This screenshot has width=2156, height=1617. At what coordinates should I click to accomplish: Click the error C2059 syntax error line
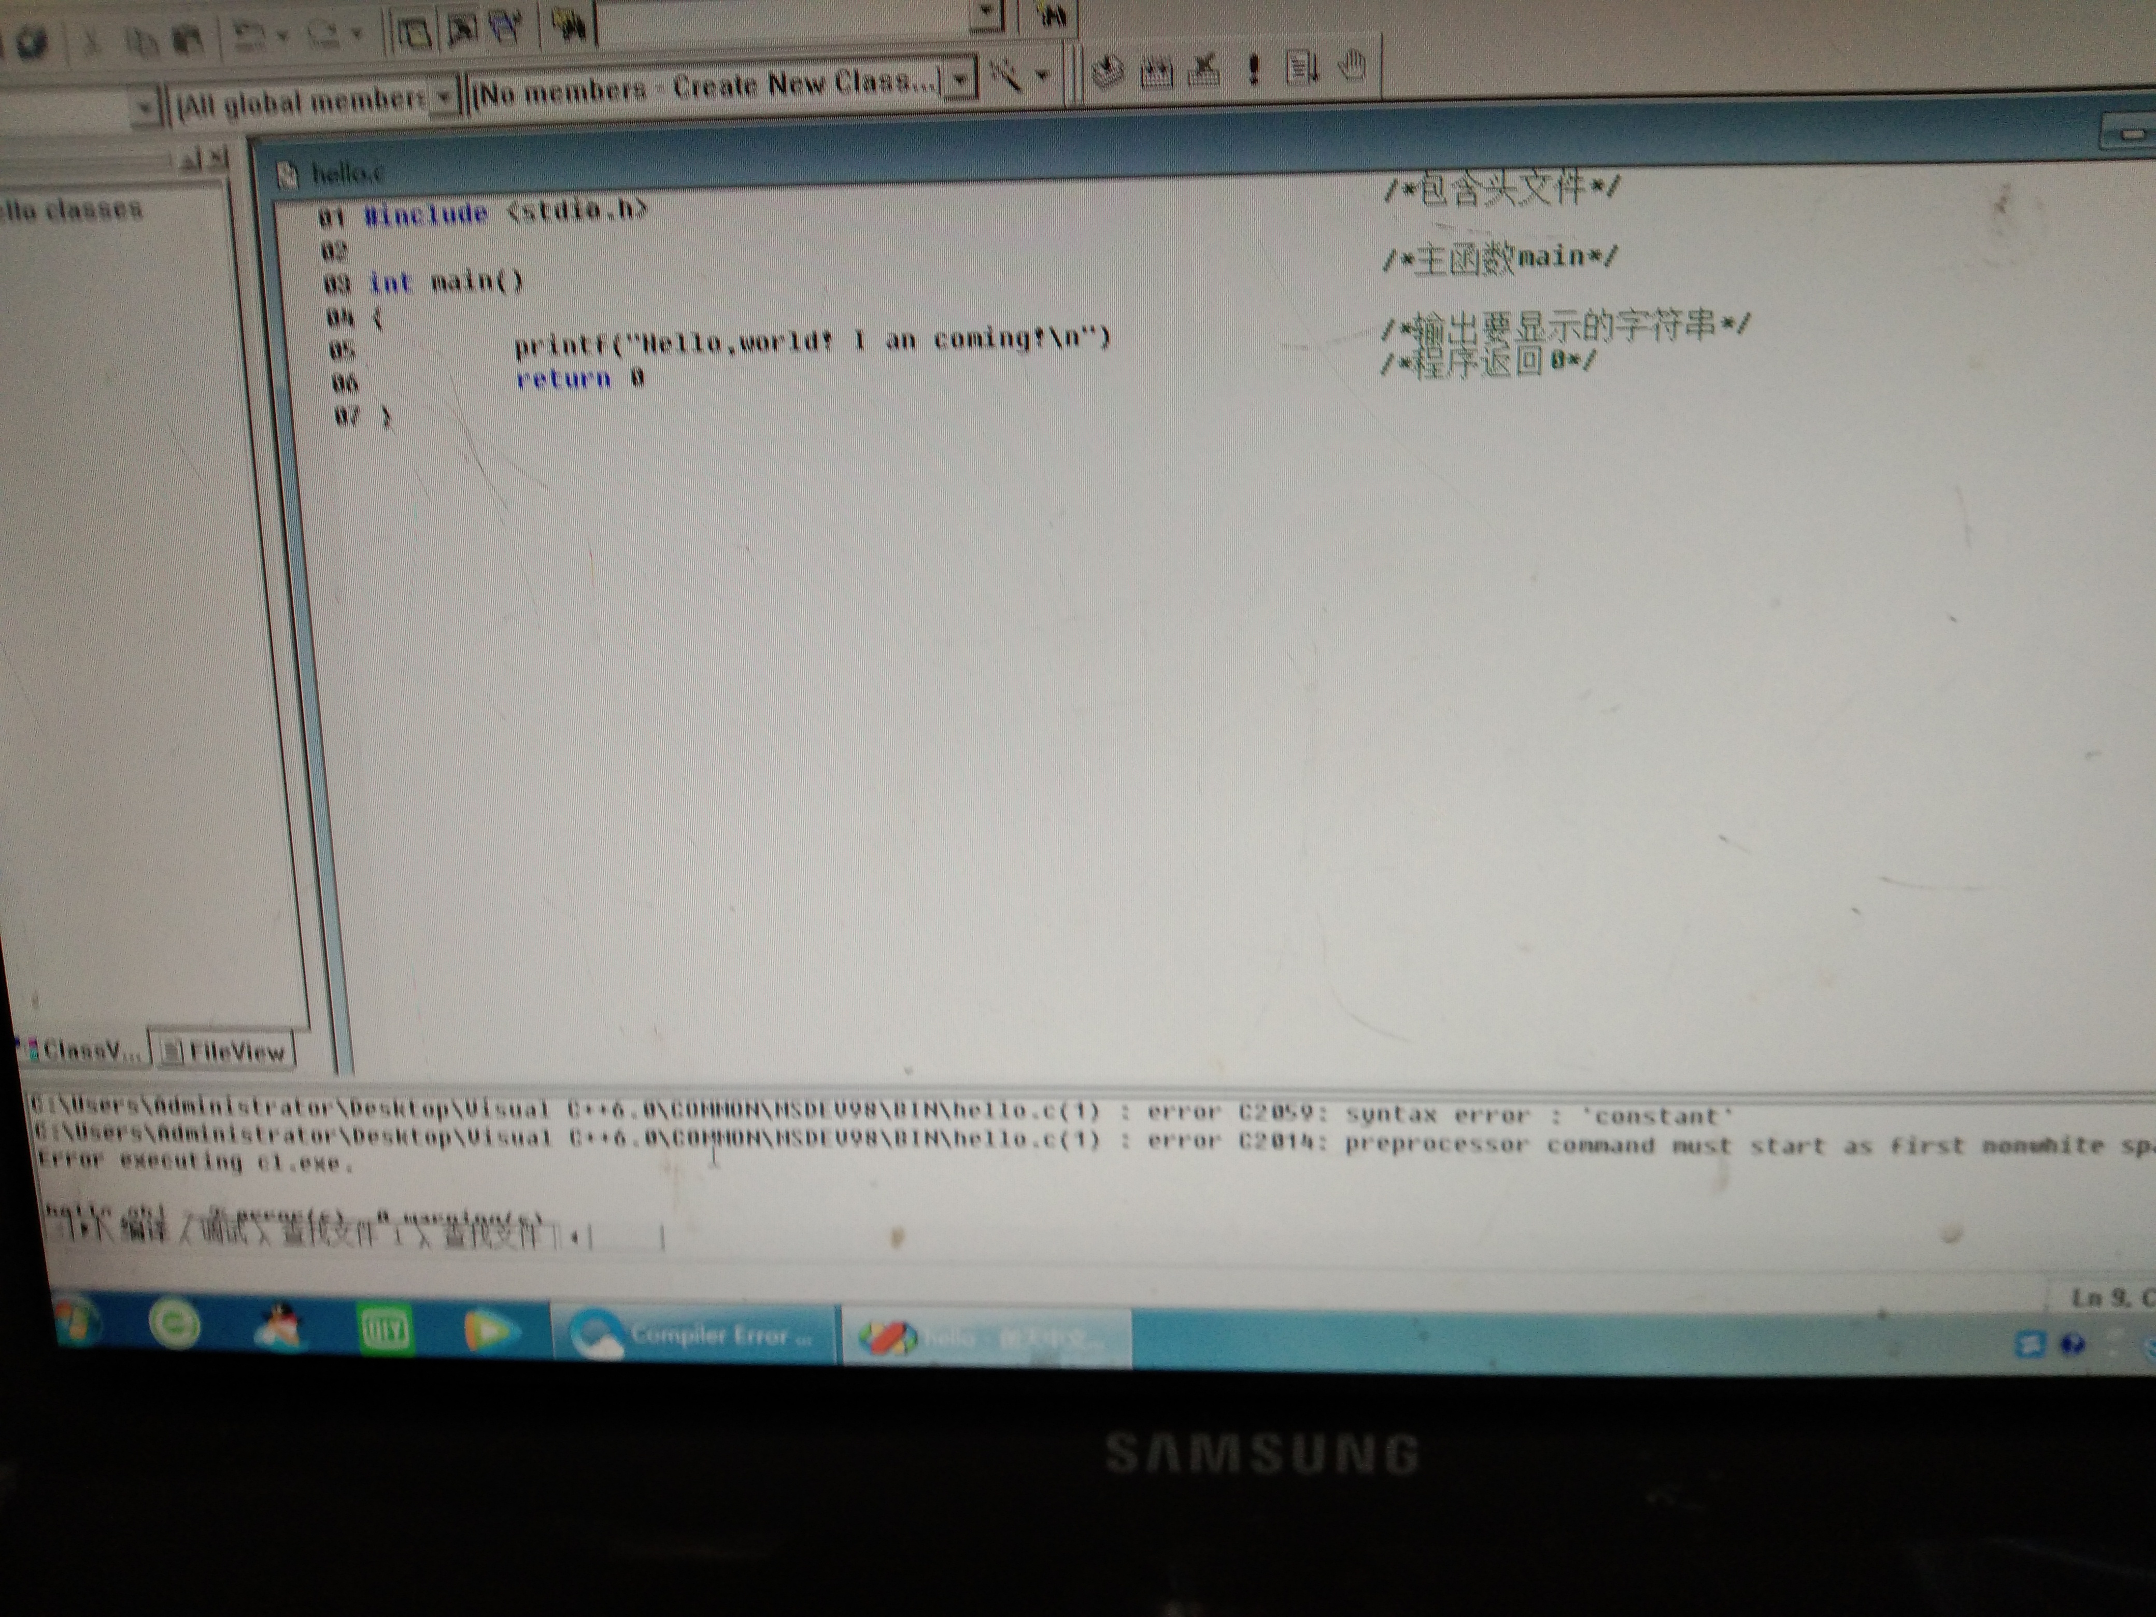point(883,1110)
